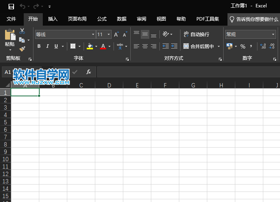Switch to the 页面布局 (Page Layout) tab
The height and width of the screenshot is (202, 280).
(x=77, y=19)
